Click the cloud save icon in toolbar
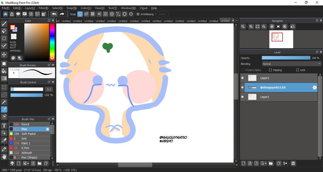This screenshot has width=323, height=172. tap(5, 14)
